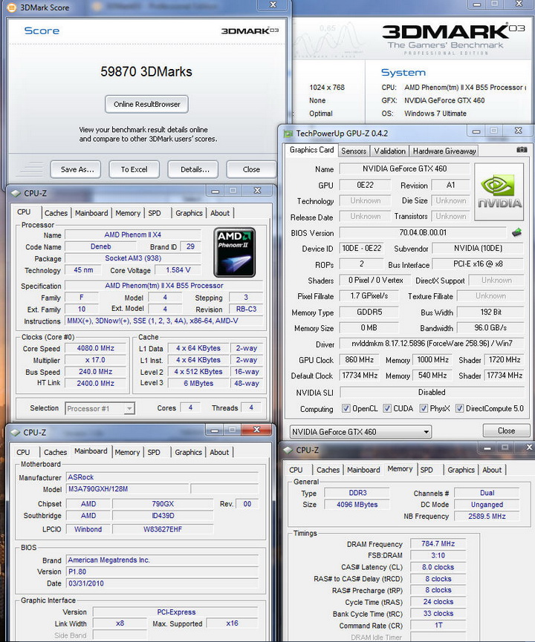Click the manufacturer value ASRock
This screenshot has width=535, height=642.
pos(162,477)
